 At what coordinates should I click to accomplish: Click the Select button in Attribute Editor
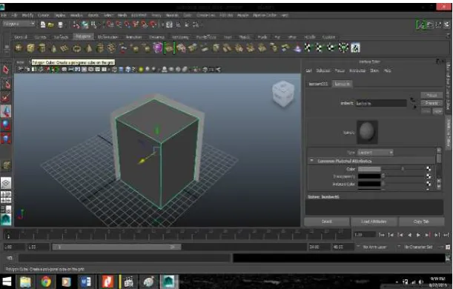327,222
